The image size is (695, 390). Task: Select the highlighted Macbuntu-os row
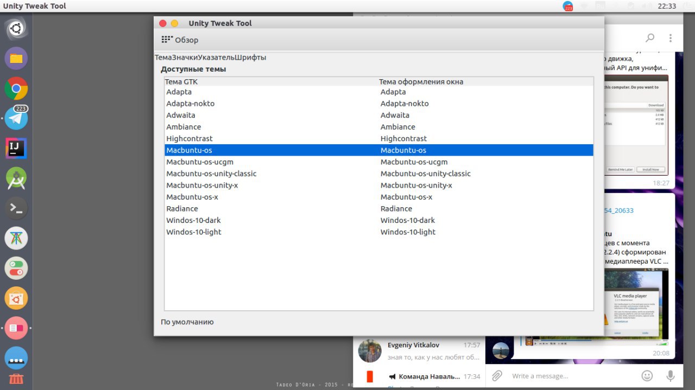[379, 150]
